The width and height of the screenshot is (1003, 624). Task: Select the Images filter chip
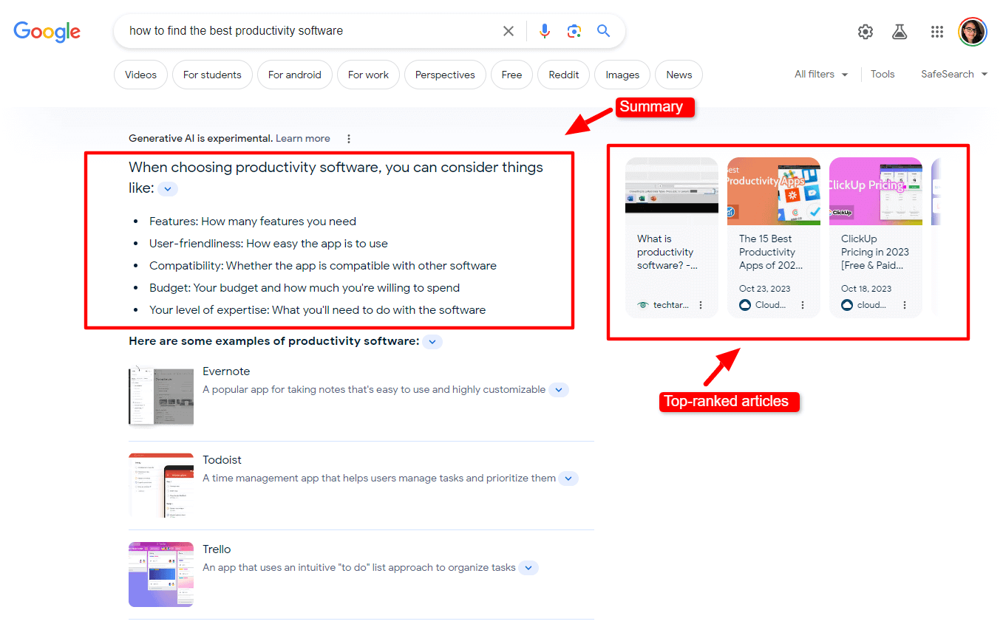tap(622, 75)
